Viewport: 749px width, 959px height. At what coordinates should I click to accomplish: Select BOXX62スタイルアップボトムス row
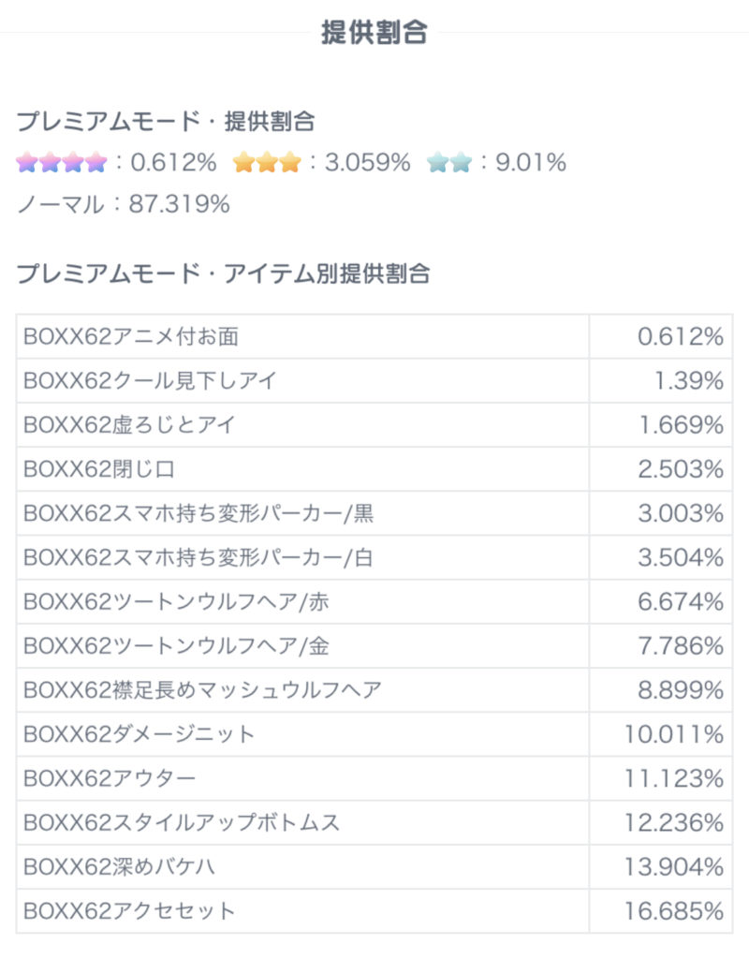(182, 822)
